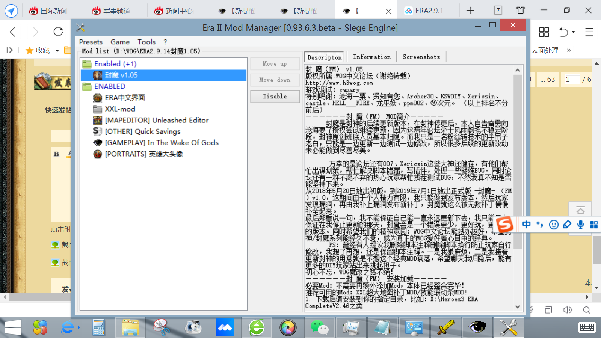Open Calculator from the taskbar
Image resolution: width=601 pixels, height=338 pixels.
click(99, 328)
